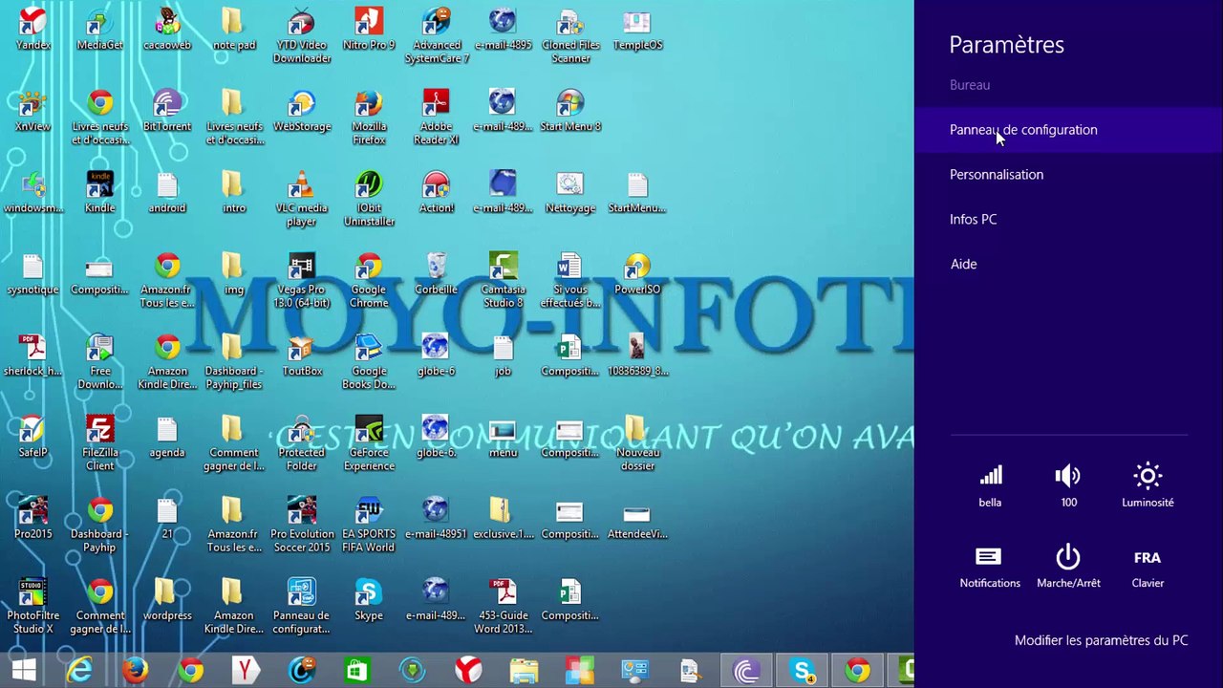Select the 453-Guide Word 2013 PDF file
This screenshot has height=688, width=1223.
pos(503,607)
